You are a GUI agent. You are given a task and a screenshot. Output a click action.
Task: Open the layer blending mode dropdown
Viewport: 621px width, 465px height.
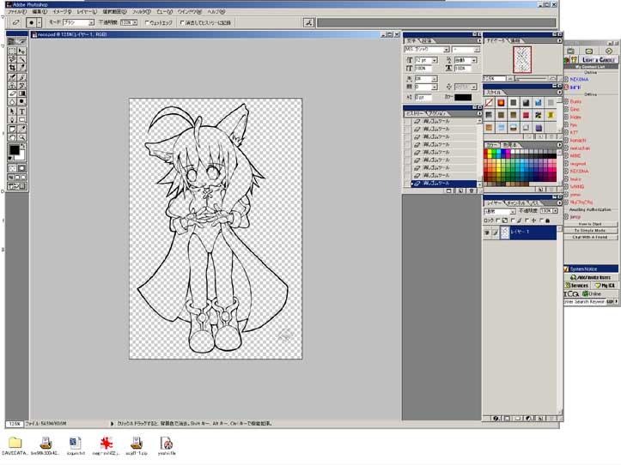click(512, 211)
